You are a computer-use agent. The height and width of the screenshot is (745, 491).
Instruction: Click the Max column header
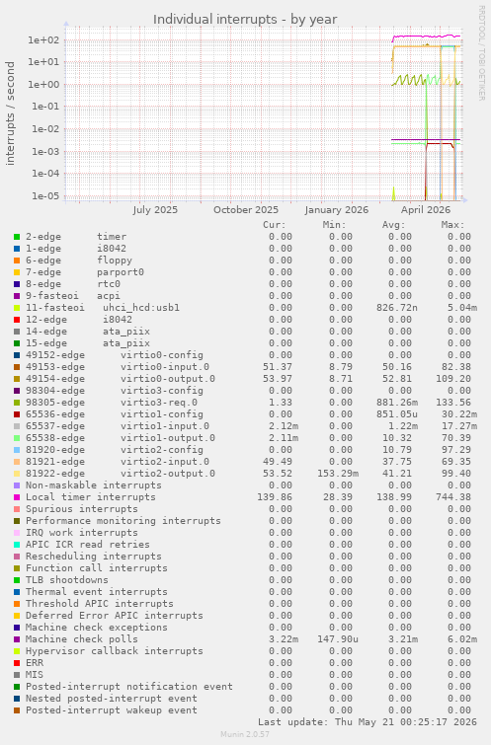coord(452,225)
